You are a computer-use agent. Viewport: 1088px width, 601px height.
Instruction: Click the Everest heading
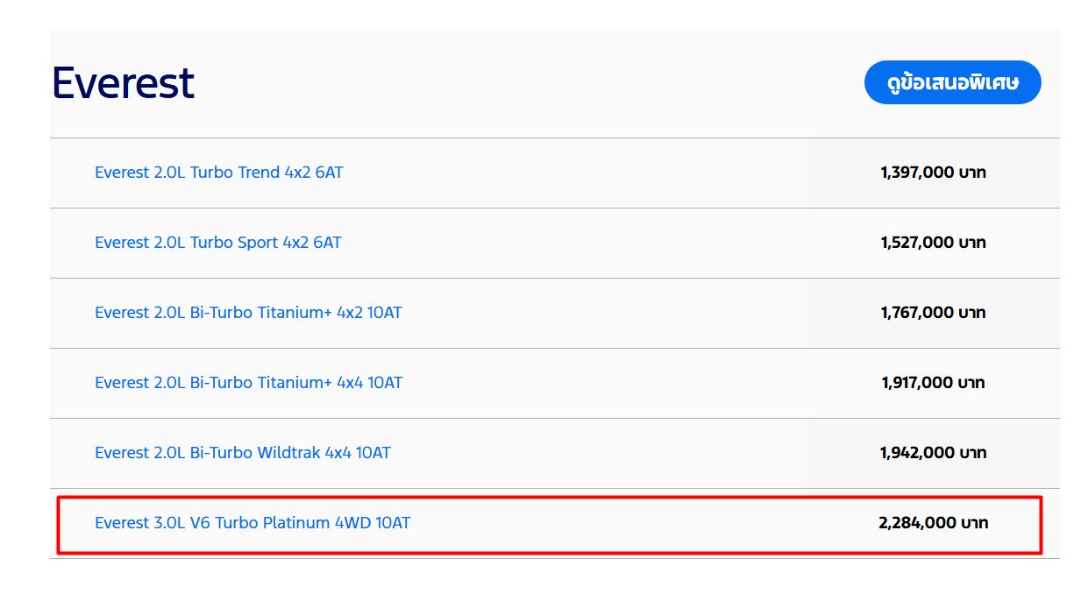click(x=123, y=82)
